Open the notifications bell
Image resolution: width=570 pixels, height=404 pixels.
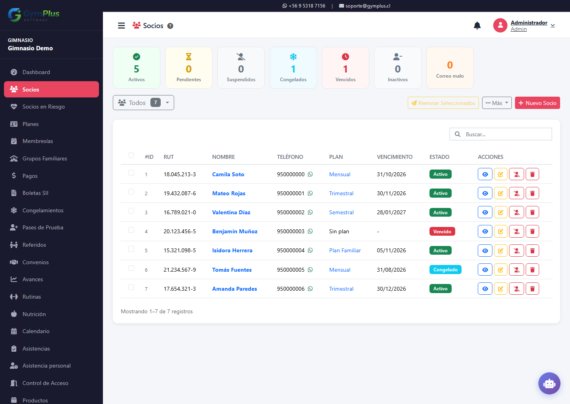pyautogui.click(x=477, y=26)
